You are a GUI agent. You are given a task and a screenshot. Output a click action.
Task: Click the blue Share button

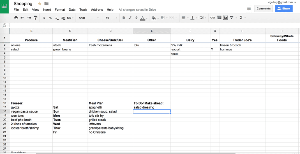[284, 9]
